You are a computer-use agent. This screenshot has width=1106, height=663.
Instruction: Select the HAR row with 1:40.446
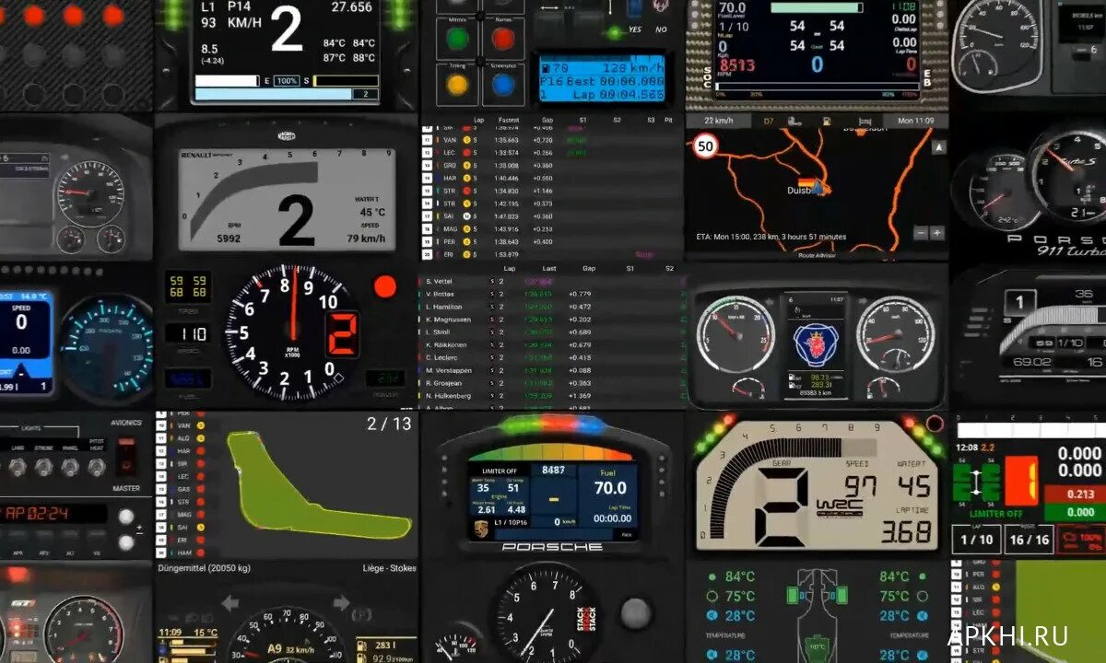coord(552,178)
